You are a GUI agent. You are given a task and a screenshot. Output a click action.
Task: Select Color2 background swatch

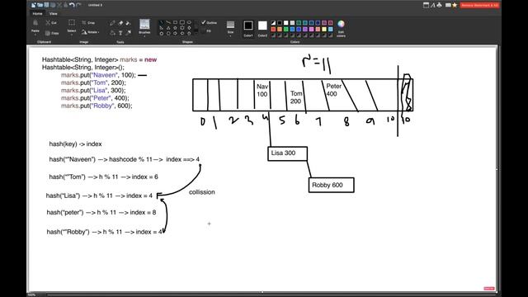point(262,26)
